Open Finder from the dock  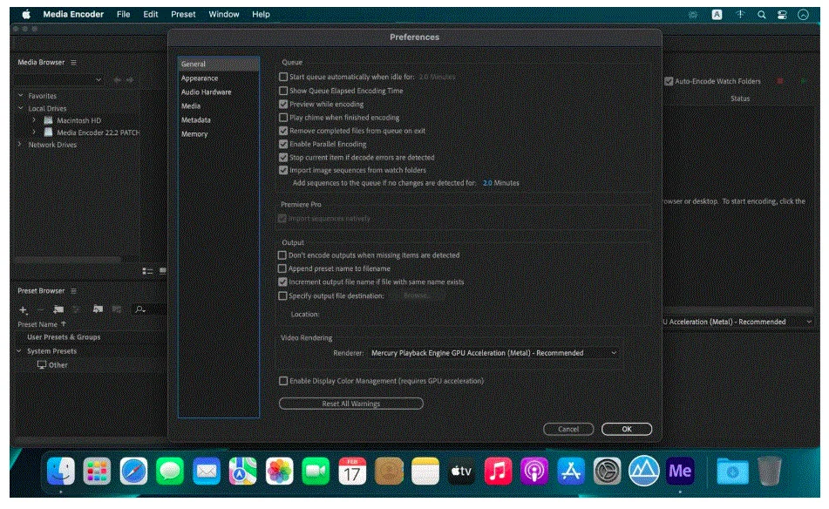tap(61, 472)
